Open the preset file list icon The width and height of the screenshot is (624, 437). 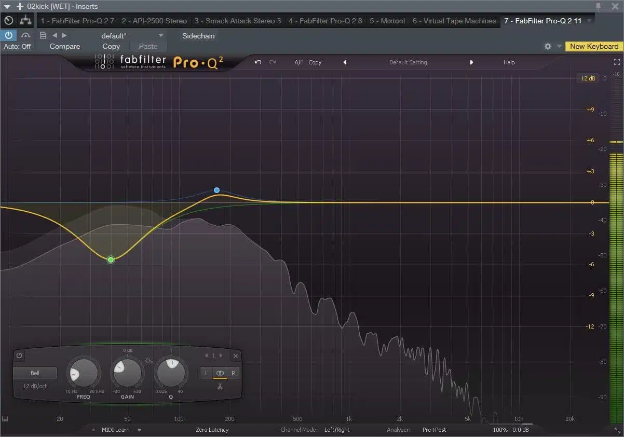(43, 35)
